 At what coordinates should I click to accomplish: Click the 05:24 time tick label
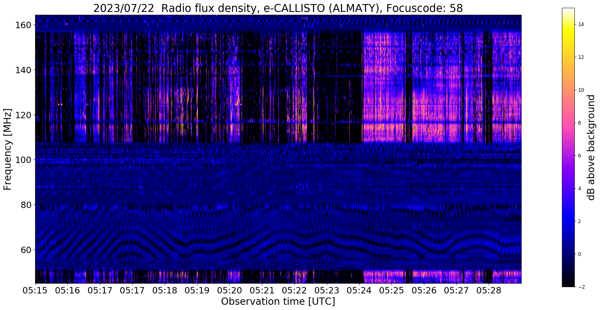(359, 291)
